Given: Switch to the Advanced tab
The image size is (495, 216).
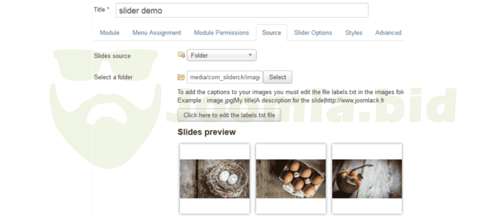Looking at the screenshot, I should coord(388,33).
